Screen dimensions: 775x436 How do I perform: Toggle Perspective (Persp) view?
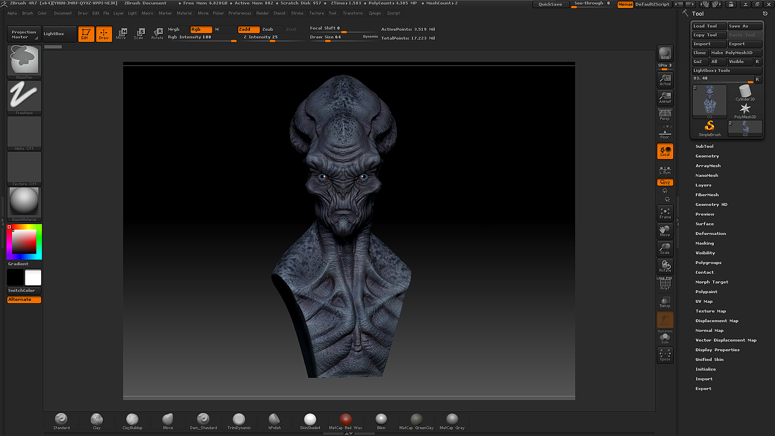tap(665, 114)
